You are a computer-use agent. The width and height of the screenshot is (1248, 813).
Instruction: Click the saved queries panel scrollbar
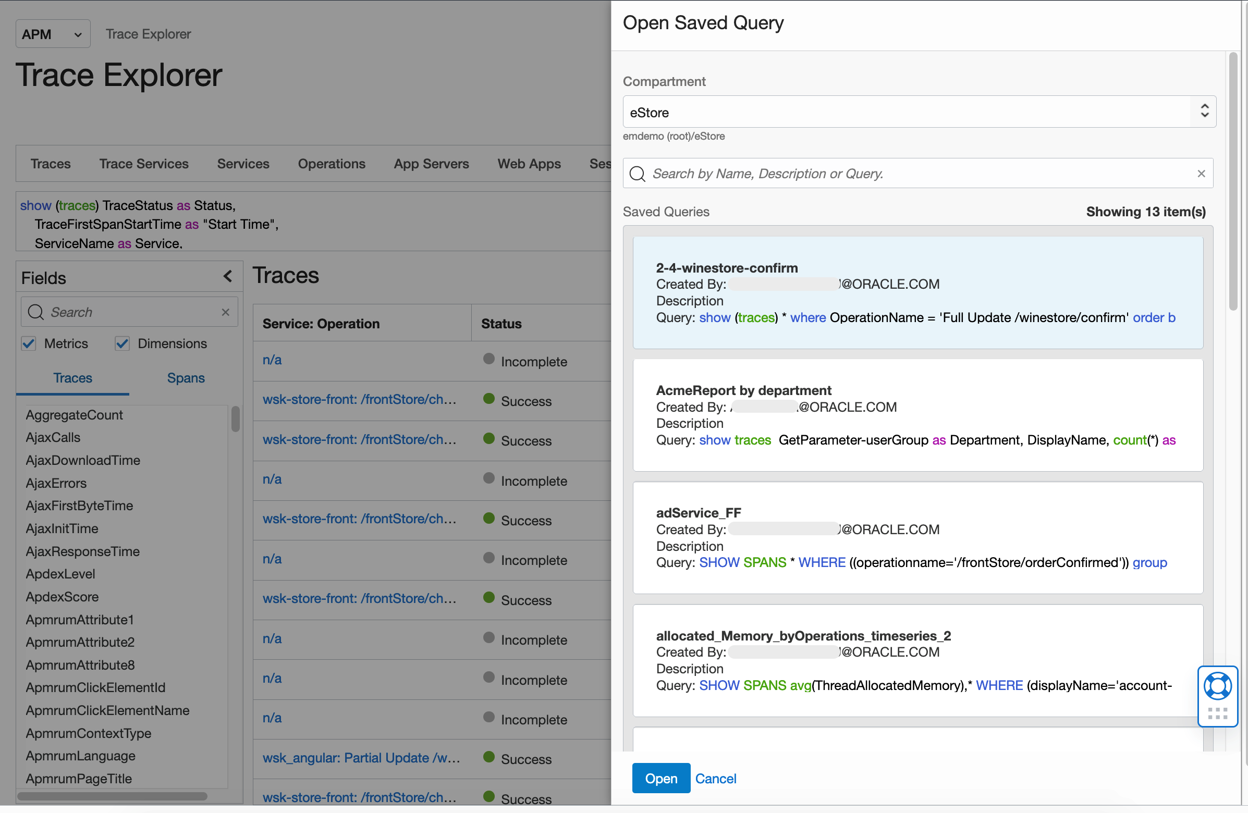click(1233, 181)
